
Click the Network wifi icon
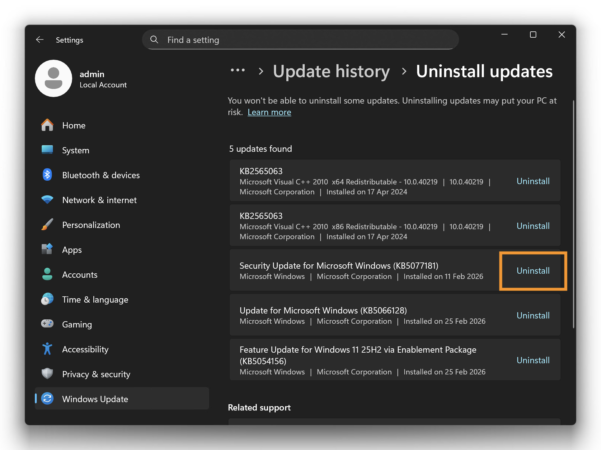[47, 200]
